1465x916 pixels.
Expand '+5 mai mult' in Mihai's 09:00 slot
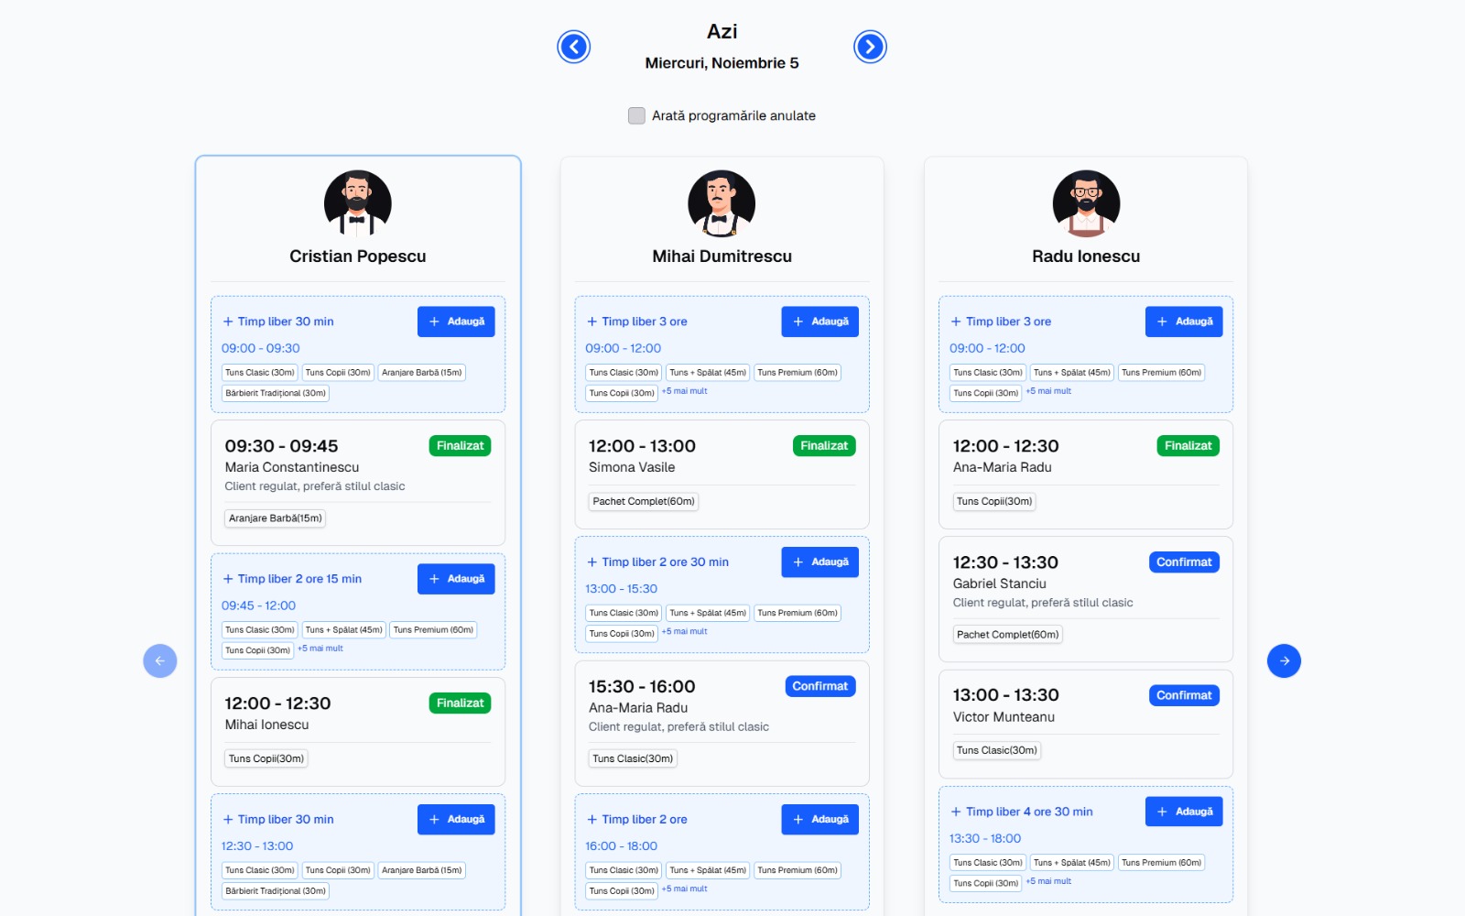[685, 391]
